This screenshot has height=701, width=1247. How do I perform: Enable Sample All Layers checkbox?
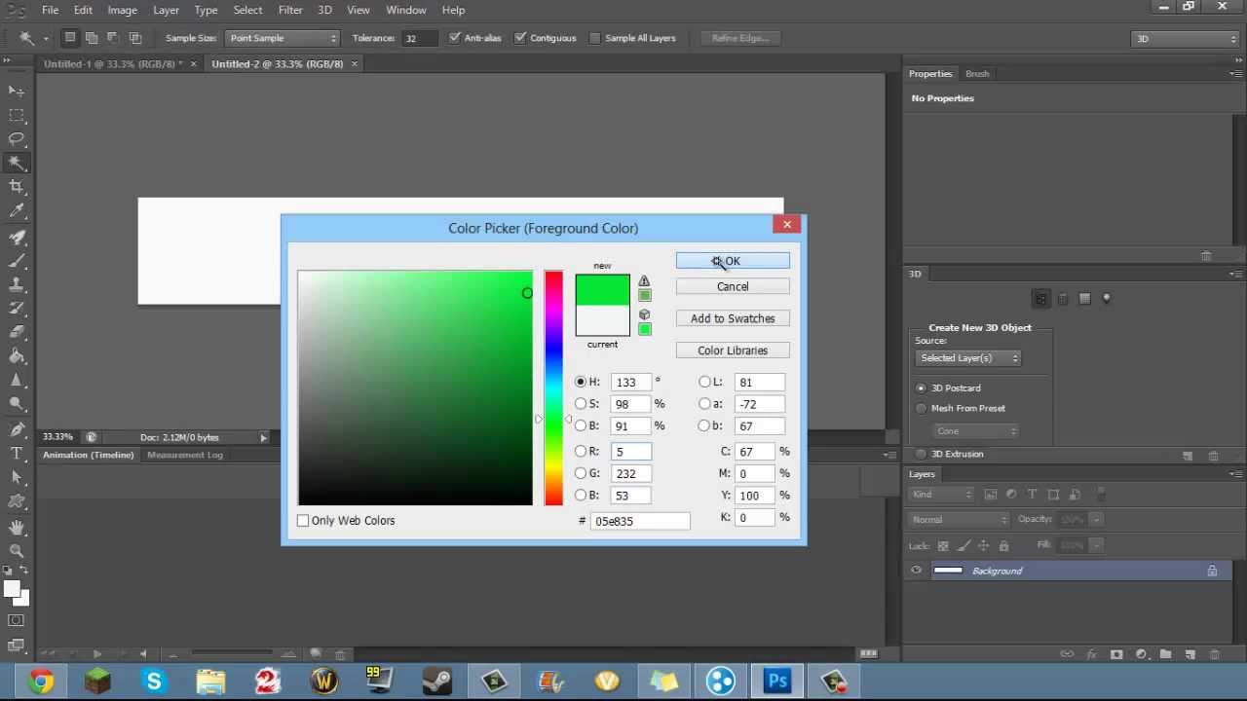point(595,38)
